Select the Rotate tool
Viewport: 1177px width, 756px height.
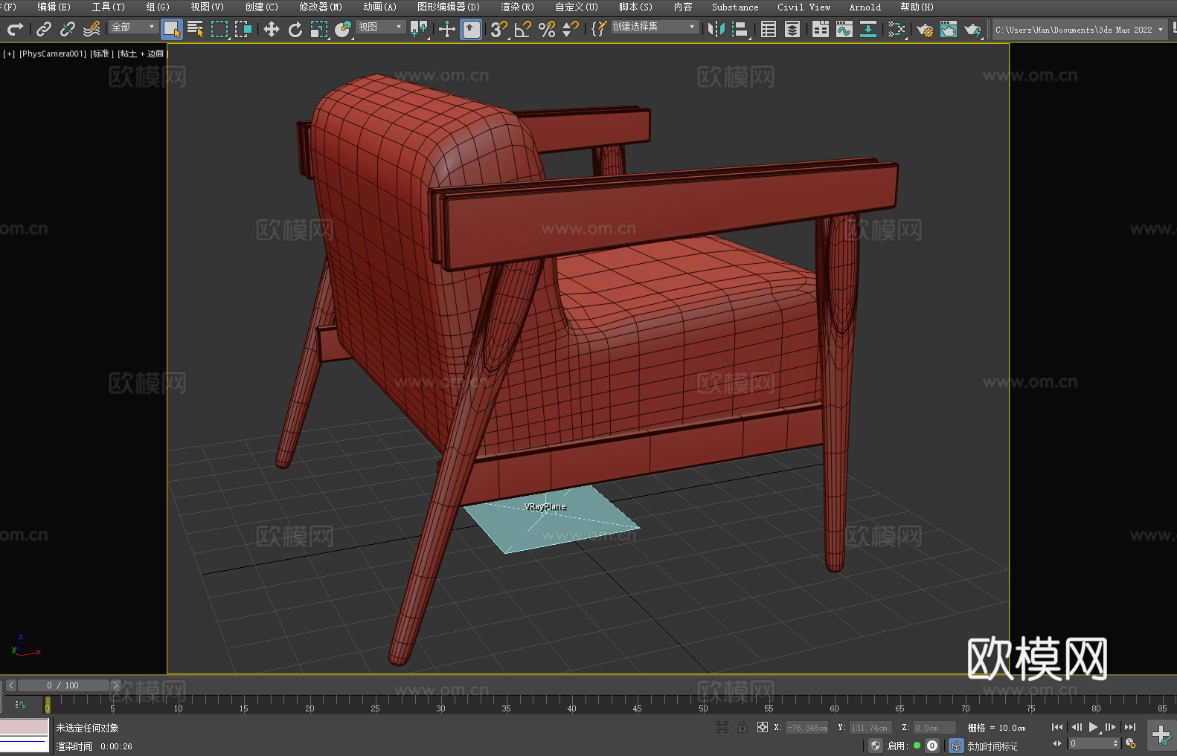[295, 29]
